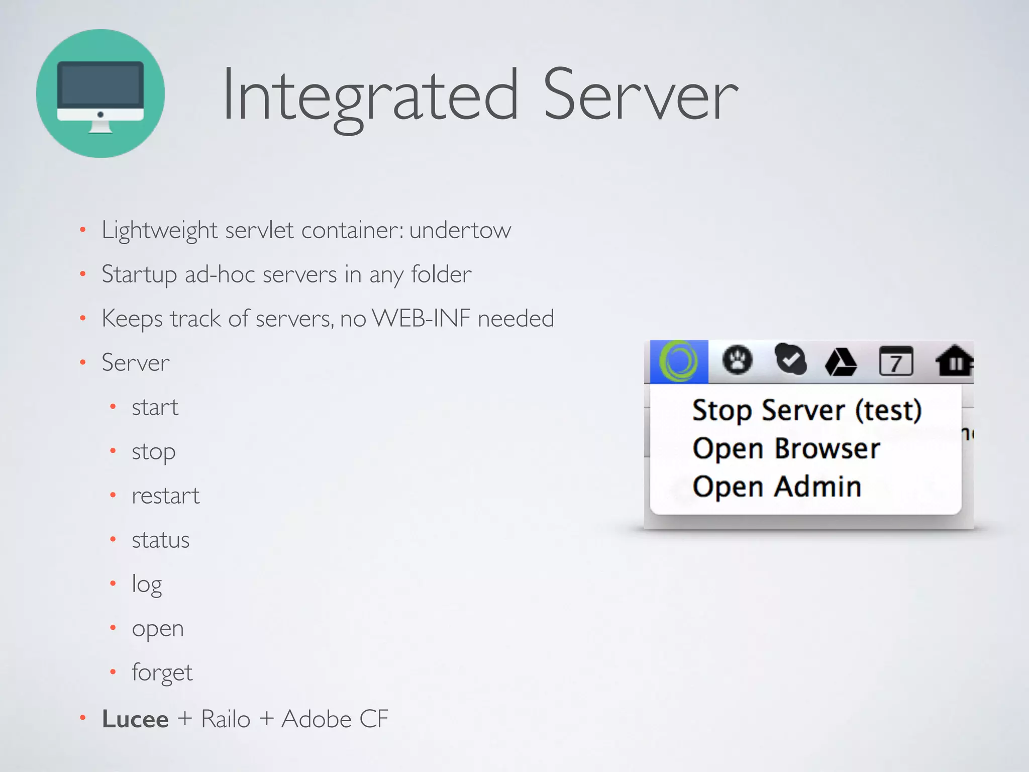Click the calendar icon showing 7
1029x772 pixels.
tap(896, 361)
